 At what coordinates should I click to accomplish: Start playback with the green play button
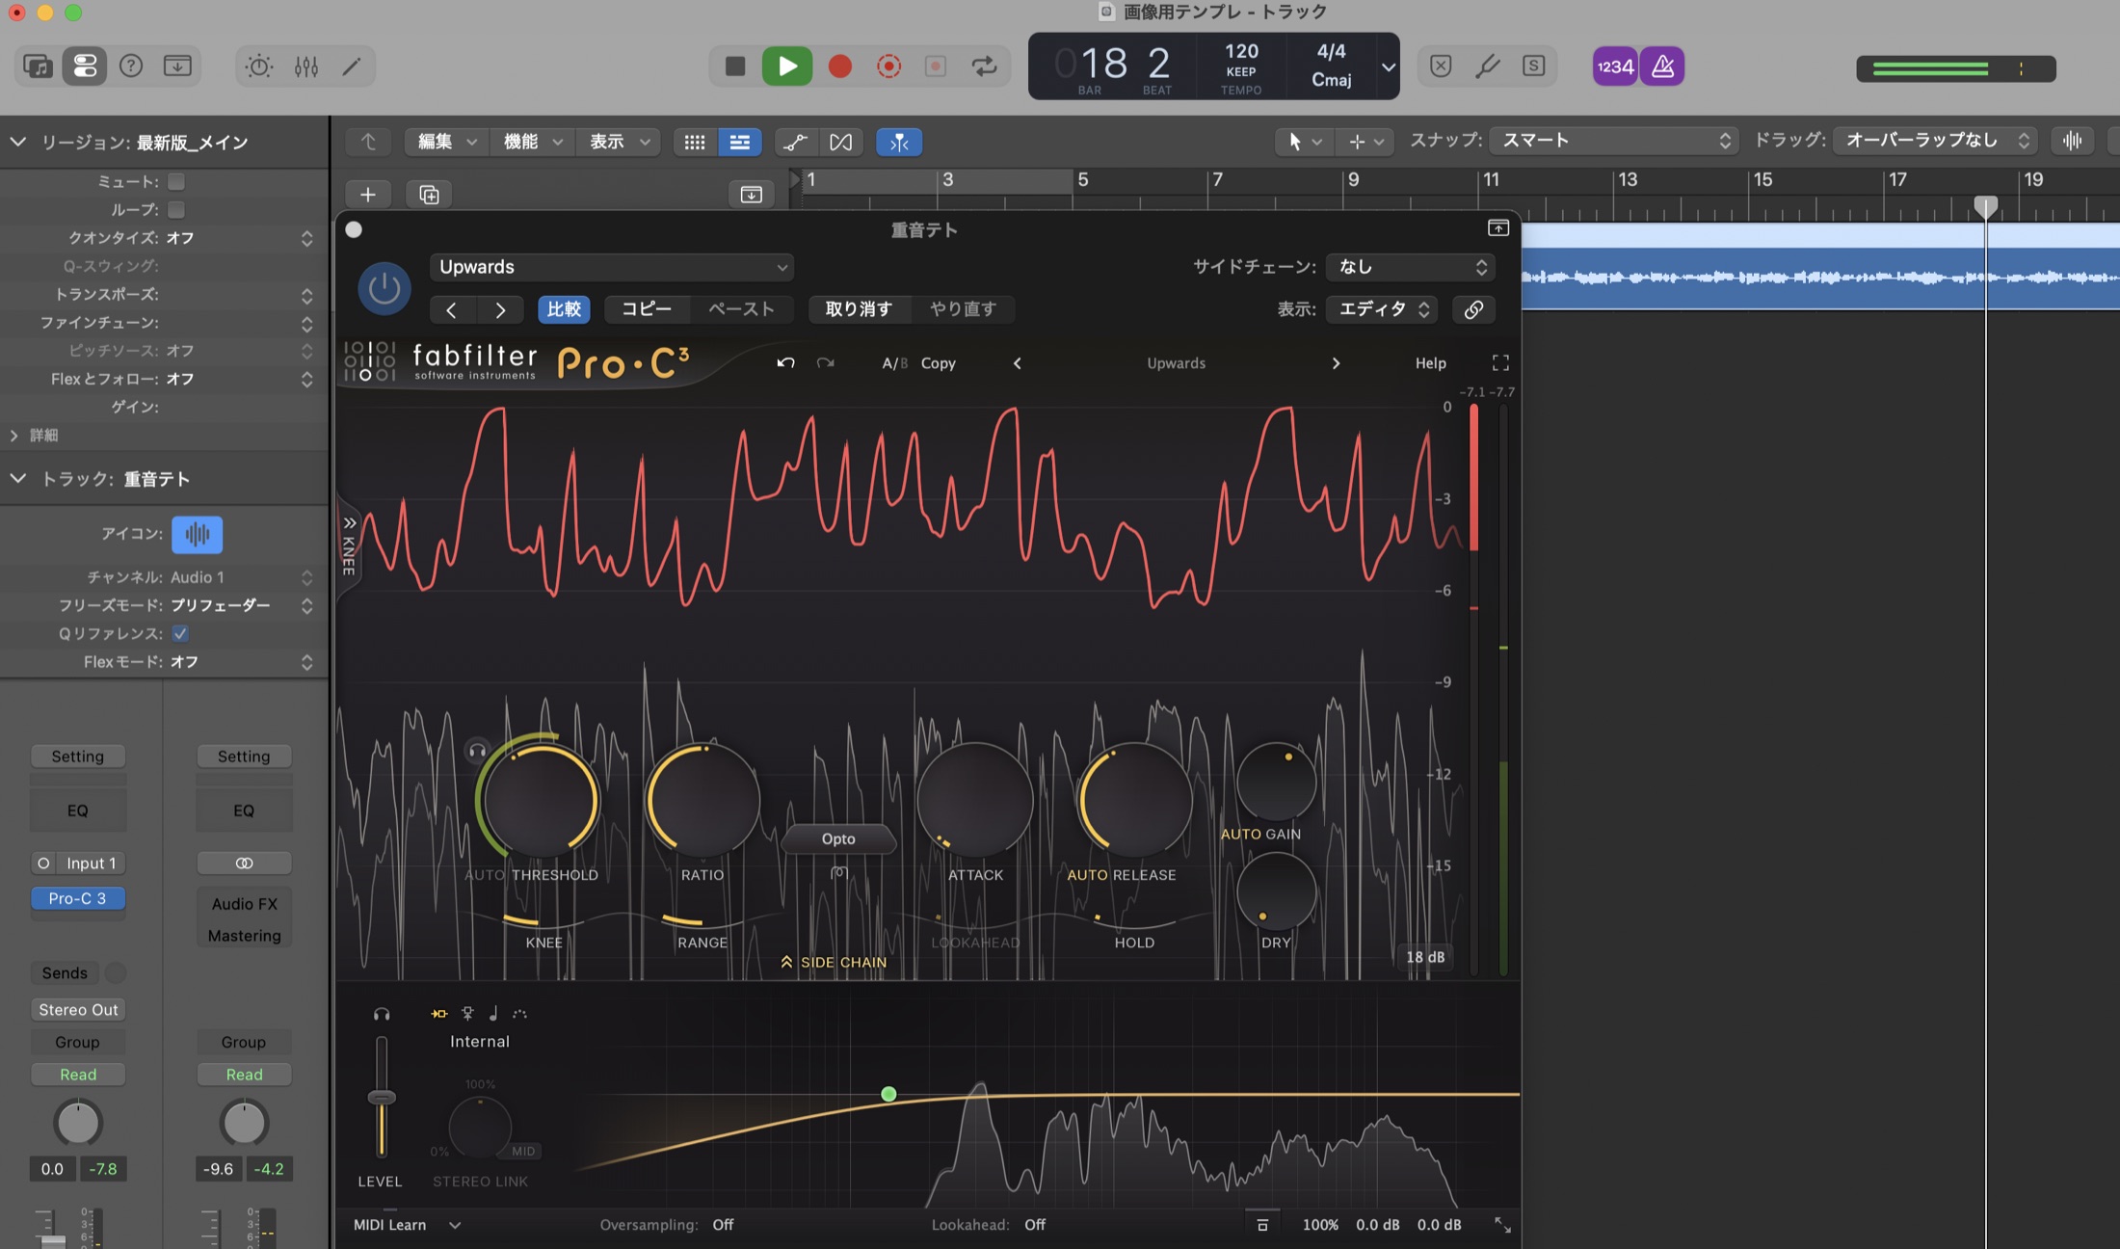(786, 66)
